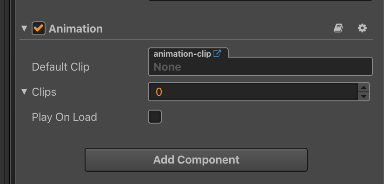Click the Clips property label

(44, 92)
